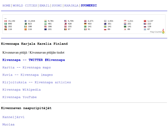The image size is (168, 126).
Task: Click the Ireland flag beside 188
Action: pyautogui.click(x=26, y=26)
